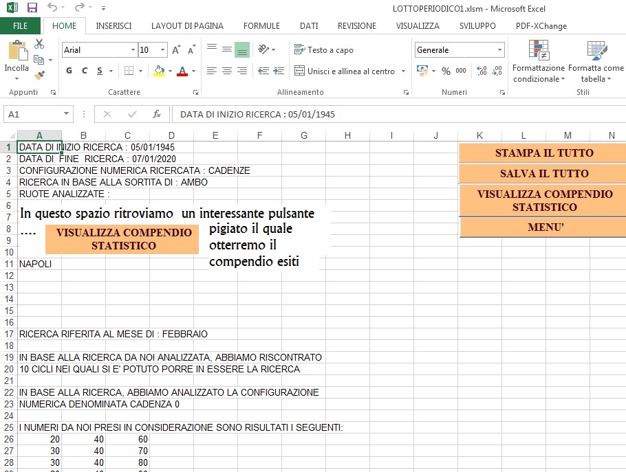
Task: Switch to the DATI tab
Action: coord(309,26)
